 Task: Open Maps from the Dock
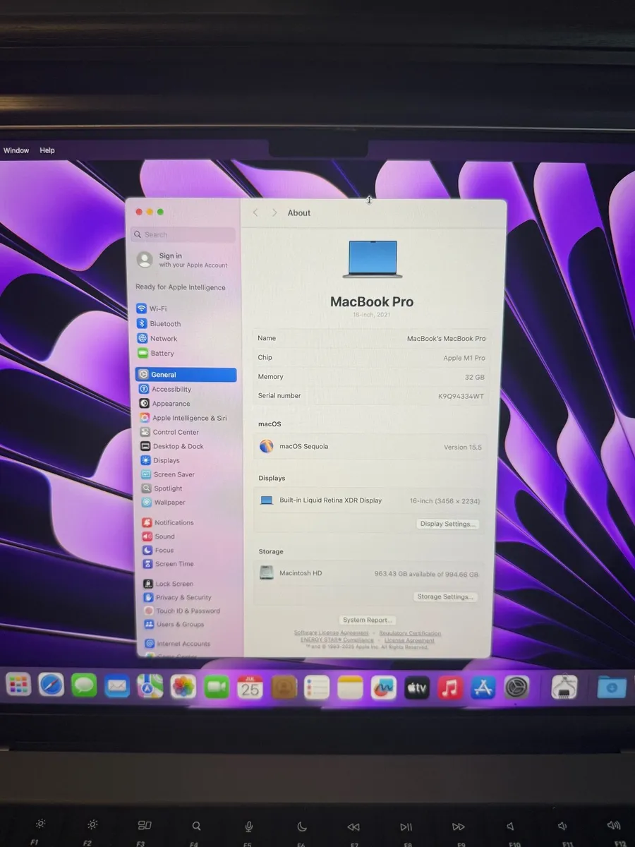pyautogui.click(x=150, y=685)
